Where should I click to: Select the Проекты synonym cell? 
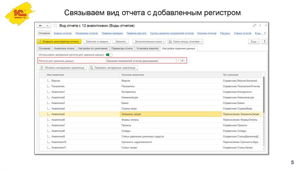171,125
